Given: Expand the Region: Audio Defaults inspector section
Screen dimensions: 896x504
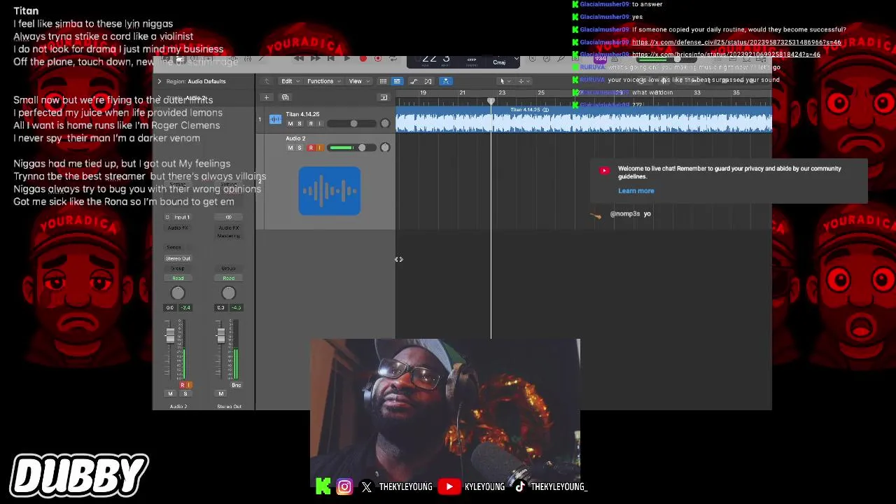Looking at the screenshot, I should point(159,81).
